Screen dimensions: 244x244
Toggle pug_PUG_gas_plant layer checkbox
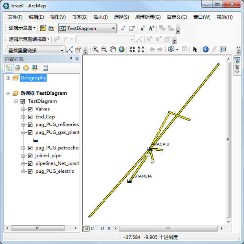click(x=30, y=132)
